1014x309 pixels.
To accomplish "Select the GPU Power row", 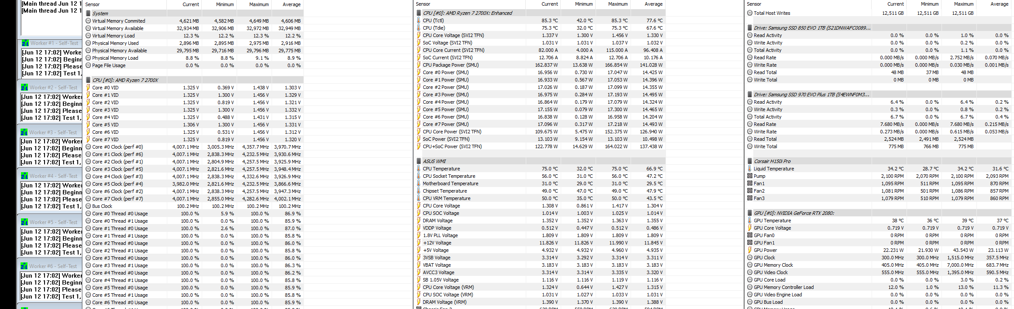I will pos(879,250).
